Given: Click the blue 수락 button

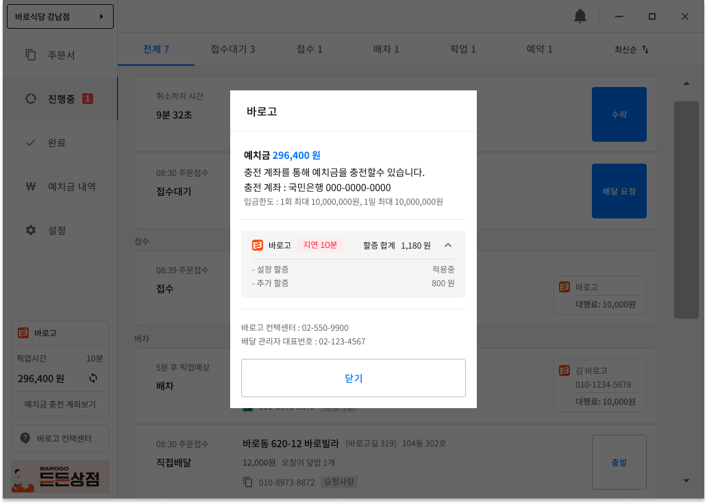Looking at the screenshot, I should coord(619,114).
